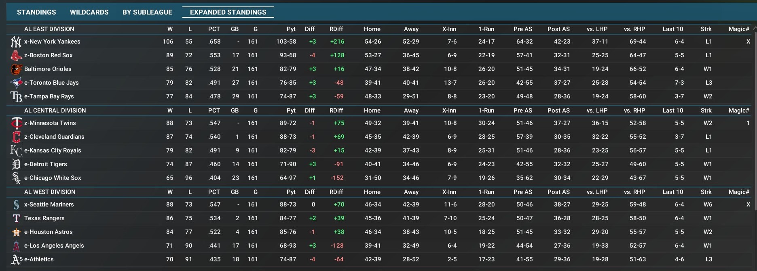The image size is (757, 271).
Task: Click the Toronto Blue Jays logo
Action: click(x=16, y=83)
